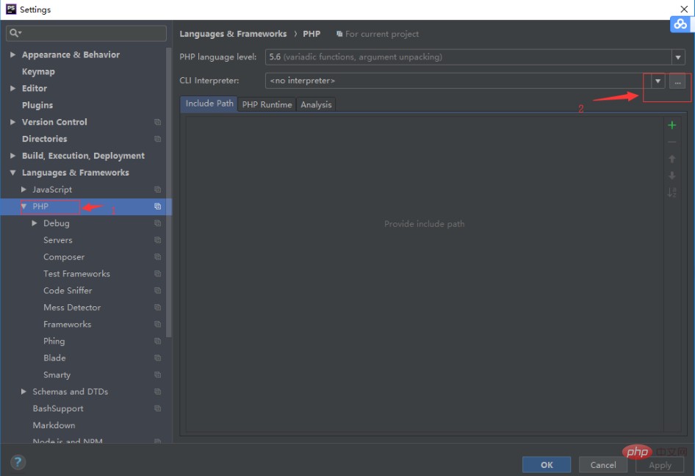Select Phing under PHP
Viewport: 695px width, 476px height.
(54, 342)
